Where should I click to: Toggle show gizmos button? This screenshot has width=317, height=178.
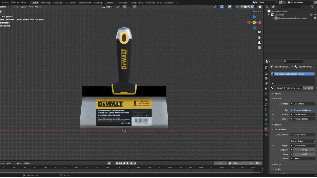pyautogui.click(x=222, y=7)
